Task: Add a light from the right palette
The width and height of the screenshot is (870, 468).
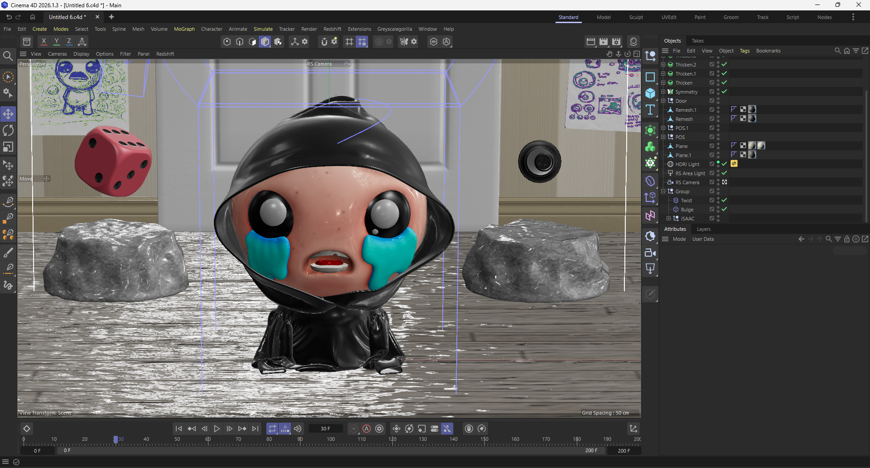Action: point(650,269)
